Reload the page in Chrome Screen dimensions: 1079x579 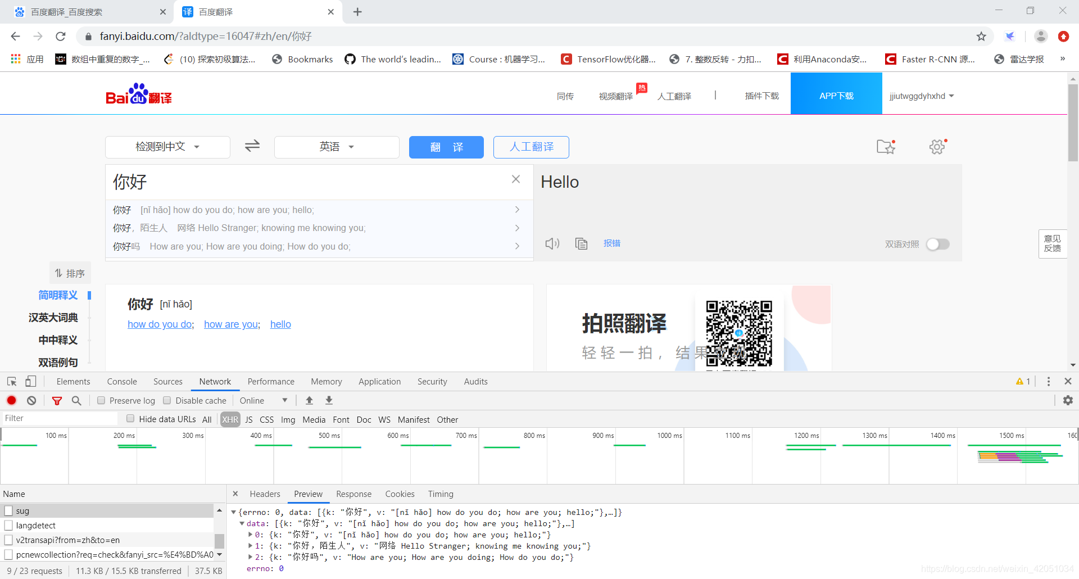[61, 37]
